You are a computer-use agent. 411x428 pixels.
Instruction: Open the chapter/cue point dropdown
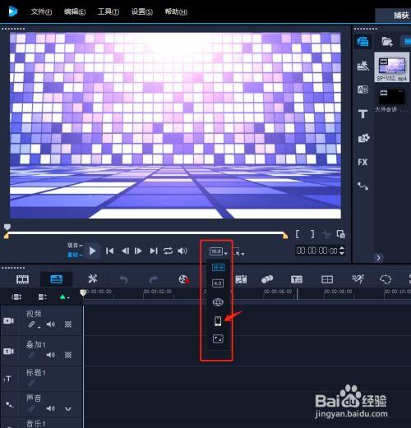[64, 297]
